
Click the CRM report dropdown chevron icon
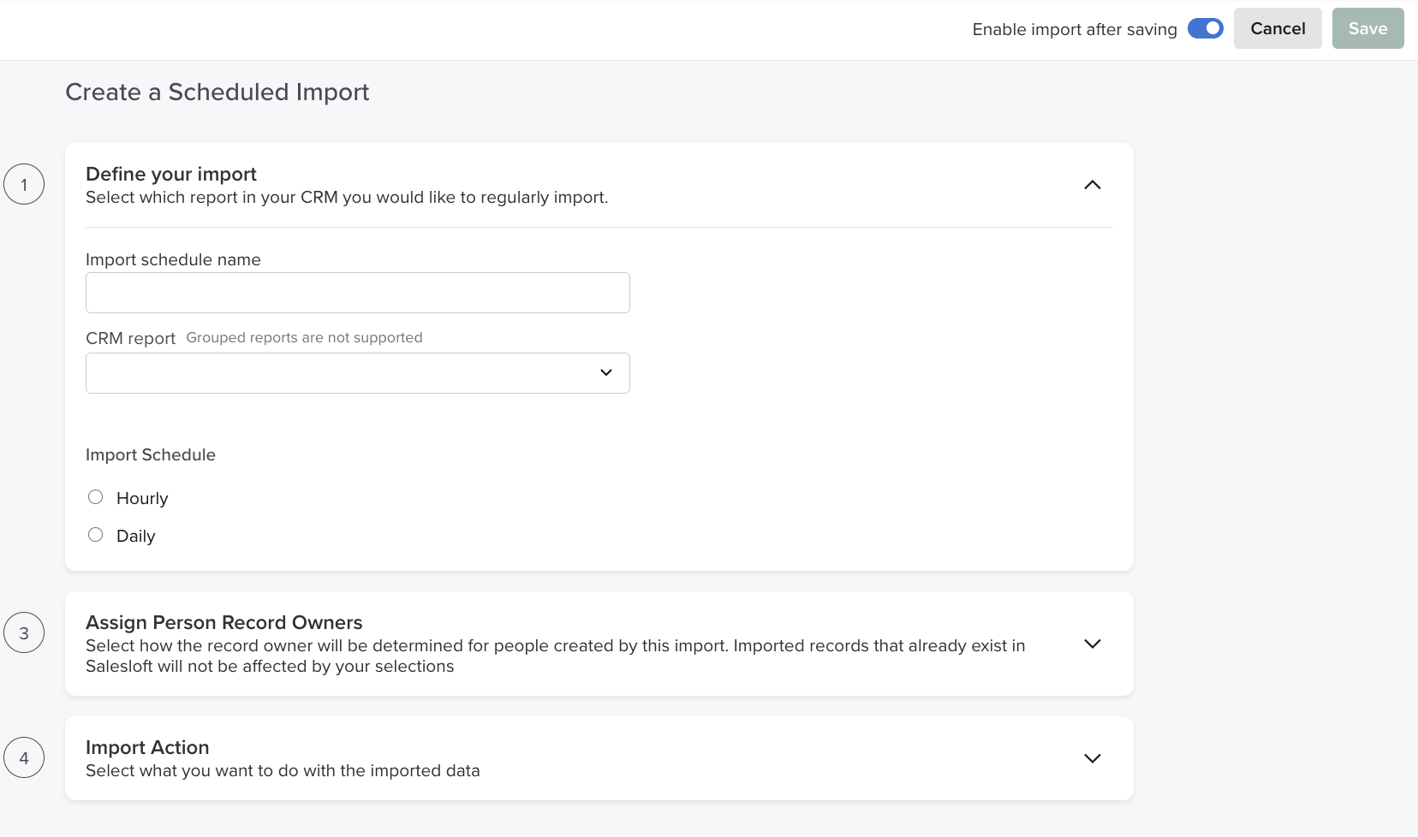(x=605, y=372)
